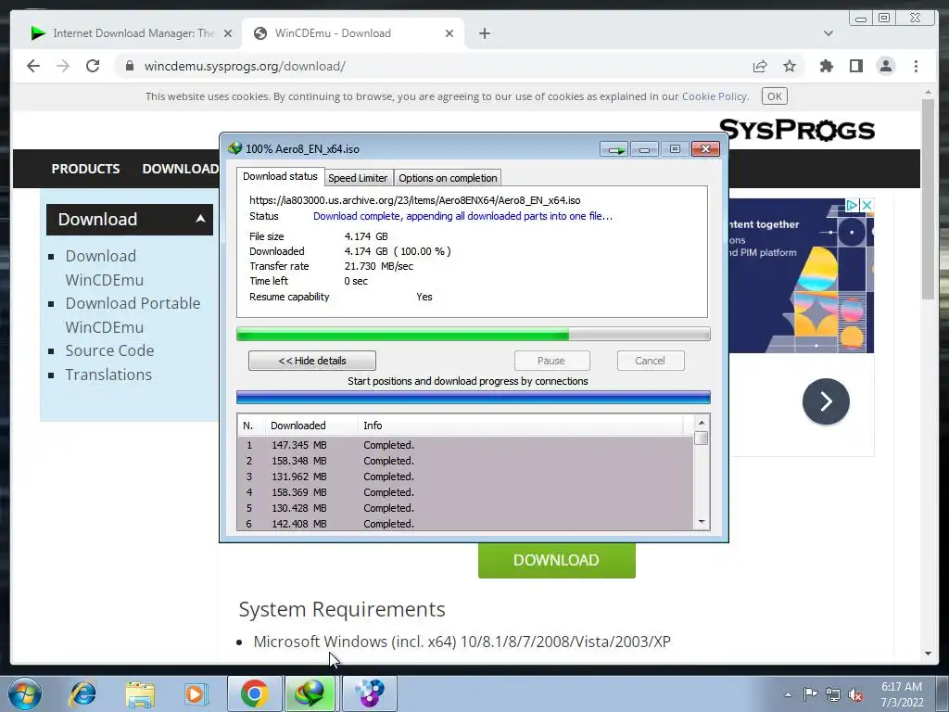
Task: Go forward in Chrome browser
Action: (x=63, y=66)
